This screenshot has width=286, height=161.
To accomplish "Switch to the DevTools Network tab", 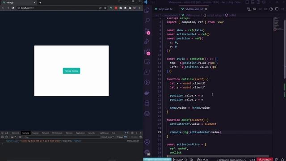I will tap(45, 133).
